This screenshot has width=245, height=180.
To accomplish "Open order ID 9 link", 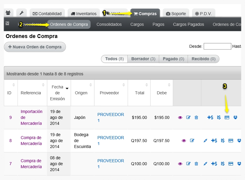I will pyautogui.click(x=10, y=117).
